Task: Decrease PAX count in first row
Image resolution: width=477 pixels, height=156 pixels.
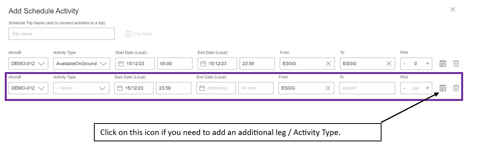Action: tap(404, 63)
